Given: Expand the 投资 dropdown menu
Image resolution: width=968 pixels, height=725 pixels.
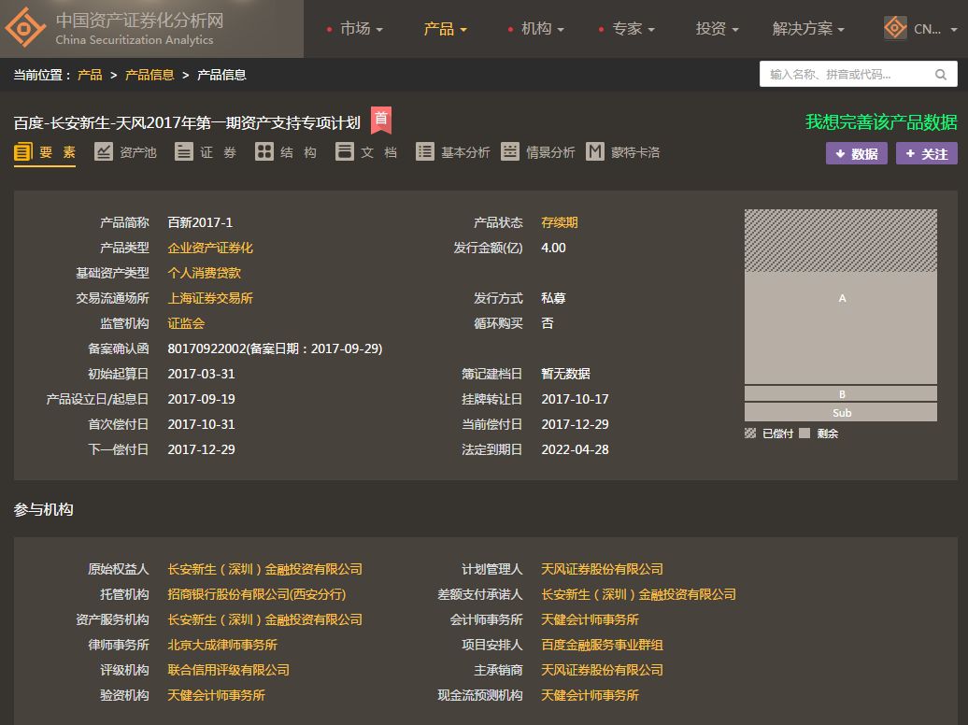Looking at the screenshot, I should 717,28.
